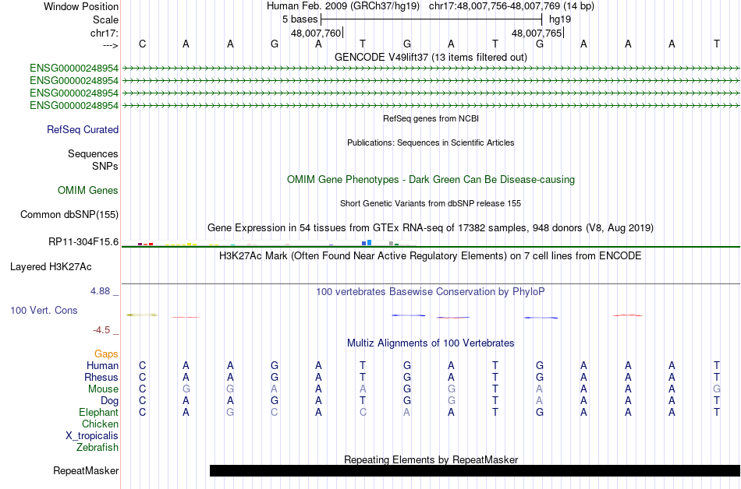Open the RefSeq genes from NCBI track title
This screenshot has height=489, width=741.
pyautogui.click(x=431, y=118)
